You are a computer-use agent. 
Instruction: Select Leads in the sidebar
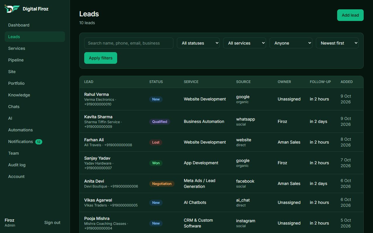35,37
